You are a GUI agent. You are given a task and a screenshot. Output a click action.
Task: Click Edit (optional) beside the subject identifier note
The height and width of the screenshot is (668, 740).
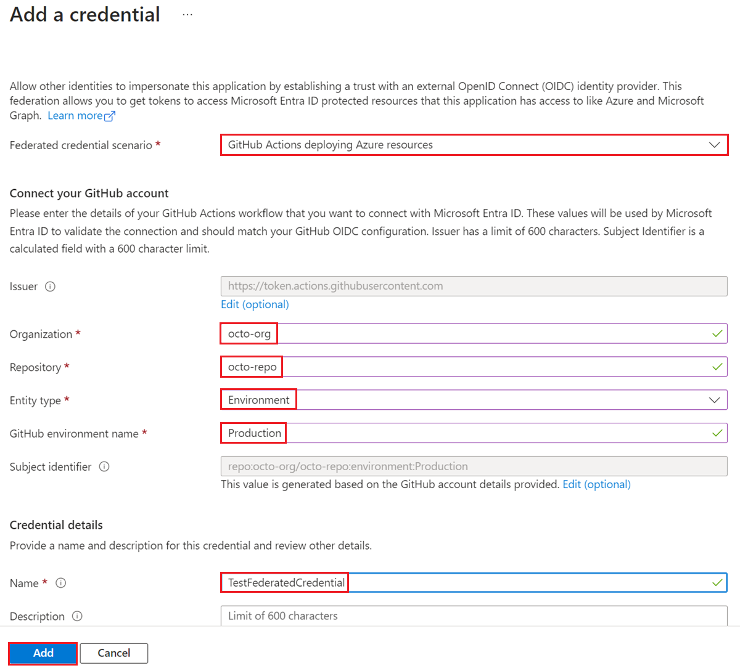point(596,484)
